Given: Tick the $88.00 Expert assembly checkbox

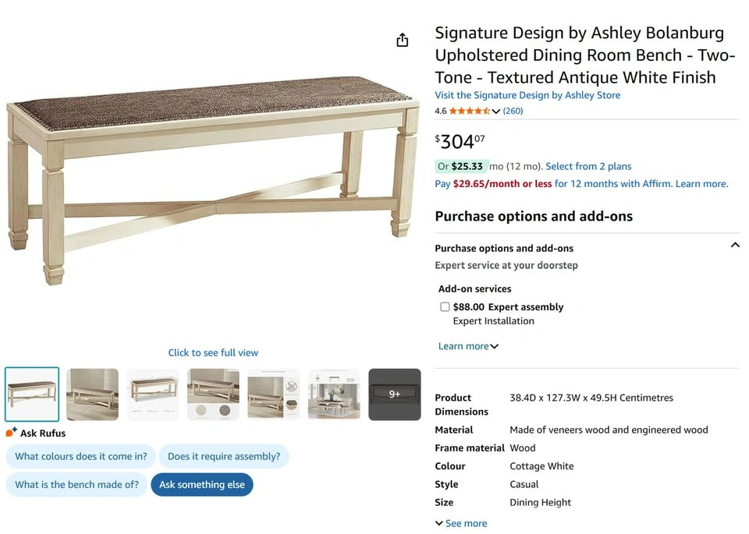Looking at the screenshot, I should 445,307.
